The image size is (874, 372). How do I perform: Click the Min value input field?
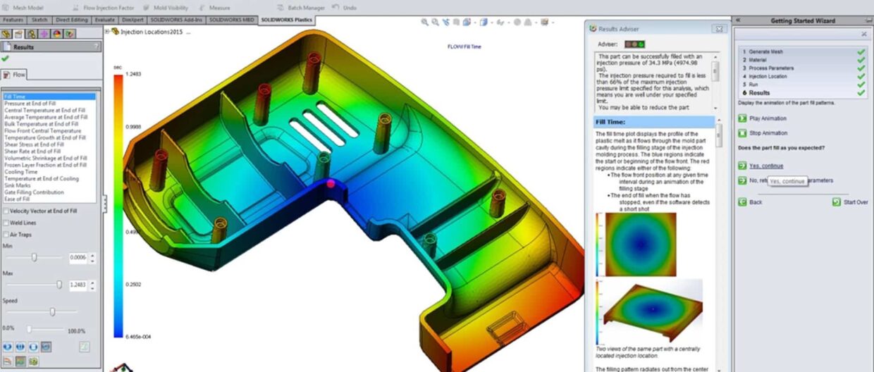click(78, 258)
